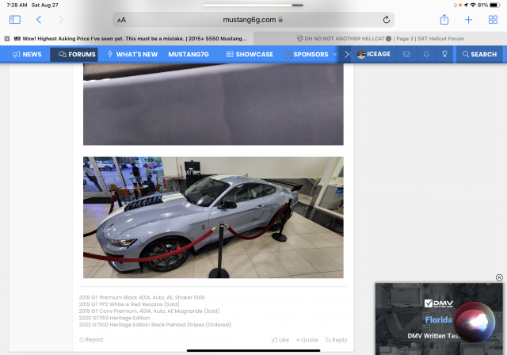This screenshot has height=355, width=507.
Task: Open the blue Mustang showroom photo
Action: [213, 217]
